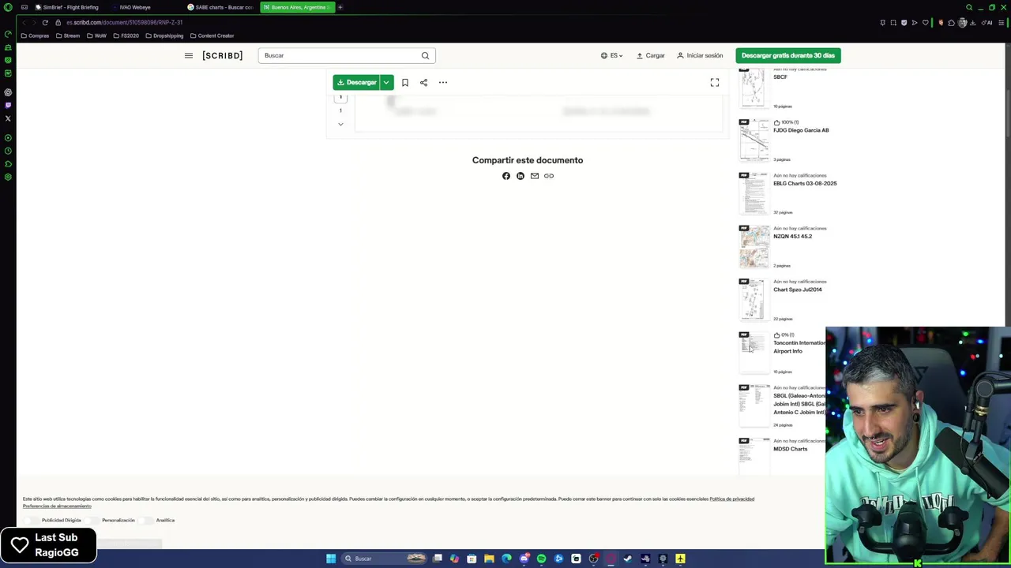Copy the document link icon

[x=549, y=176]
